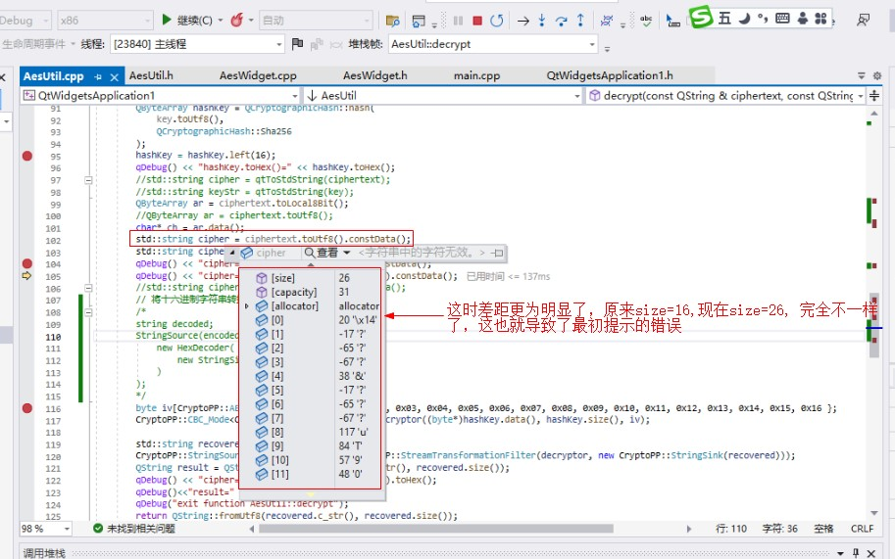Switch to the QtWidgetsApplication1.h tab

pyautogui.click(x=610, y=75)
